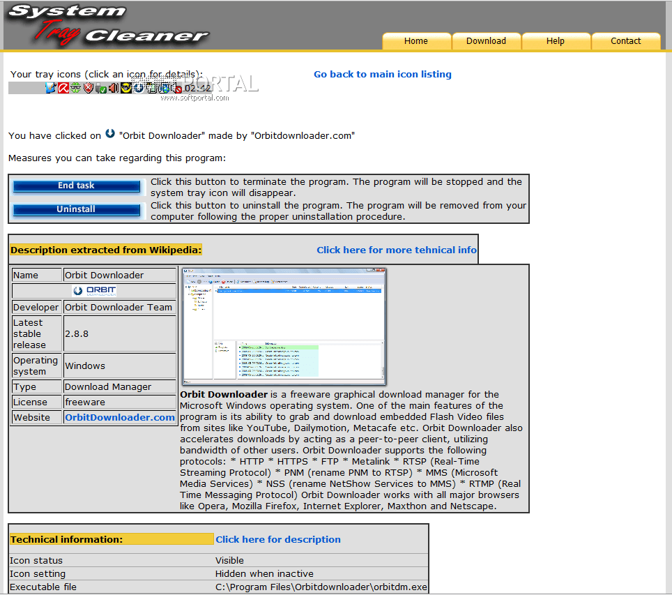Click the Uninstall button
Viewport: 672px width, 595px height.
coord(77,209)
